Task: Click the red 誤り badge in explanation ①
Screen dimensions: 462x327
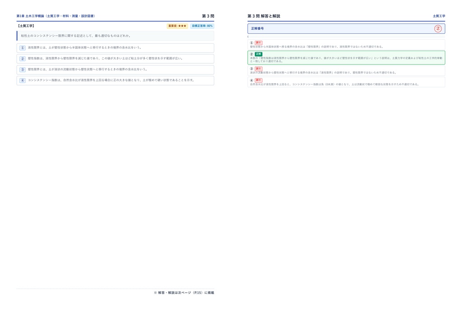Action: [x=259, y=43]
